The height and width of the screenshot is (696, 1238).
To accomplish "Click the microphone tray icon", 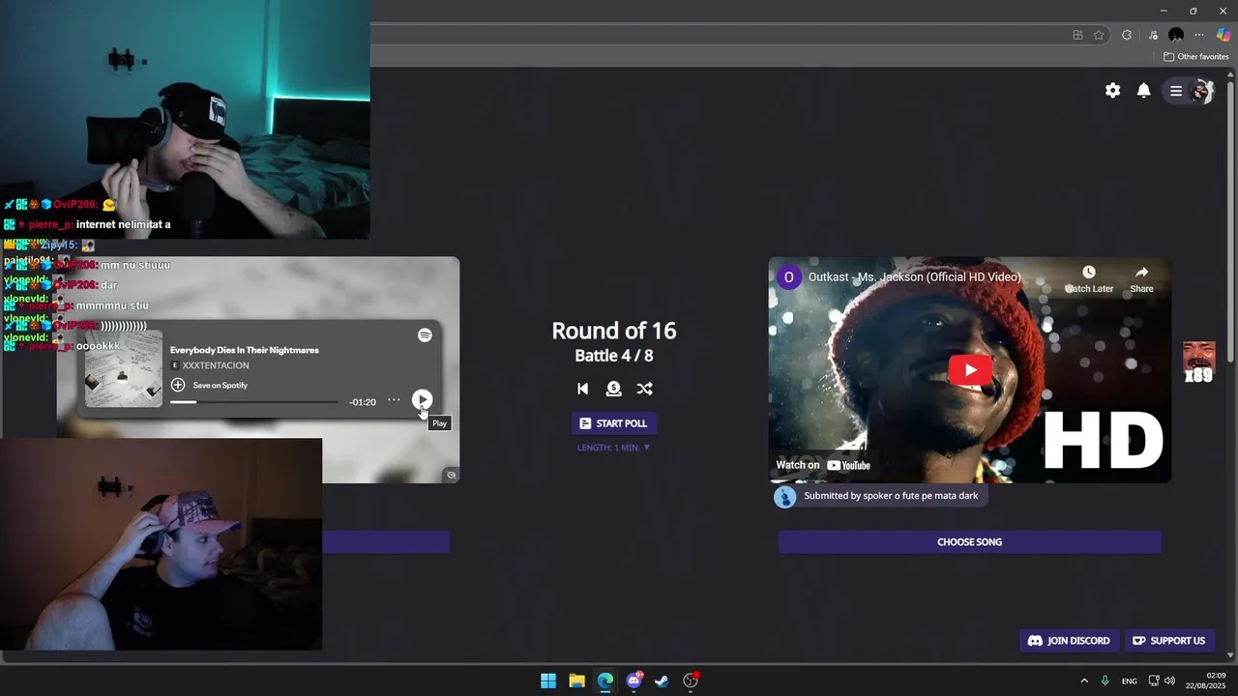I will [1105, 681].
